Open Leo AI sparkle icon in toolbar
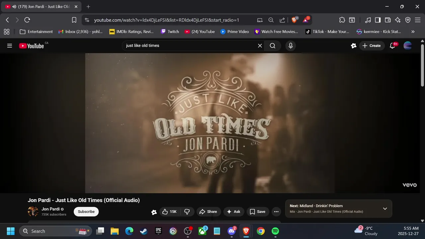425x239 pixels. click(398, 20)
